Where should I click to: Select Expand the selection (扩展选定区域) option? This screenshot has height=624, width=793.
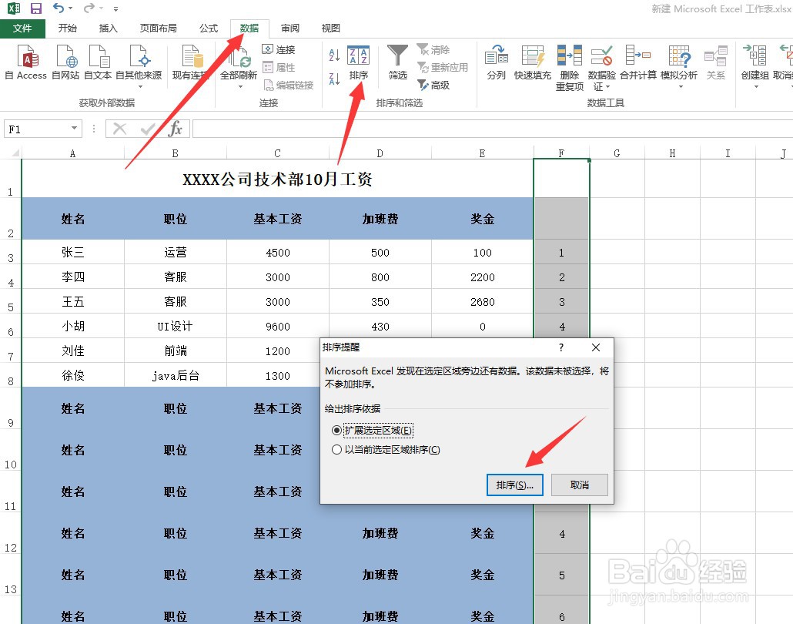[372, 430]
